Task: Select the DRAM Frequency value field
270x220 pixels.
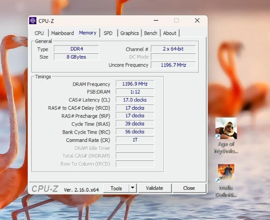Action: pos(134,84)
